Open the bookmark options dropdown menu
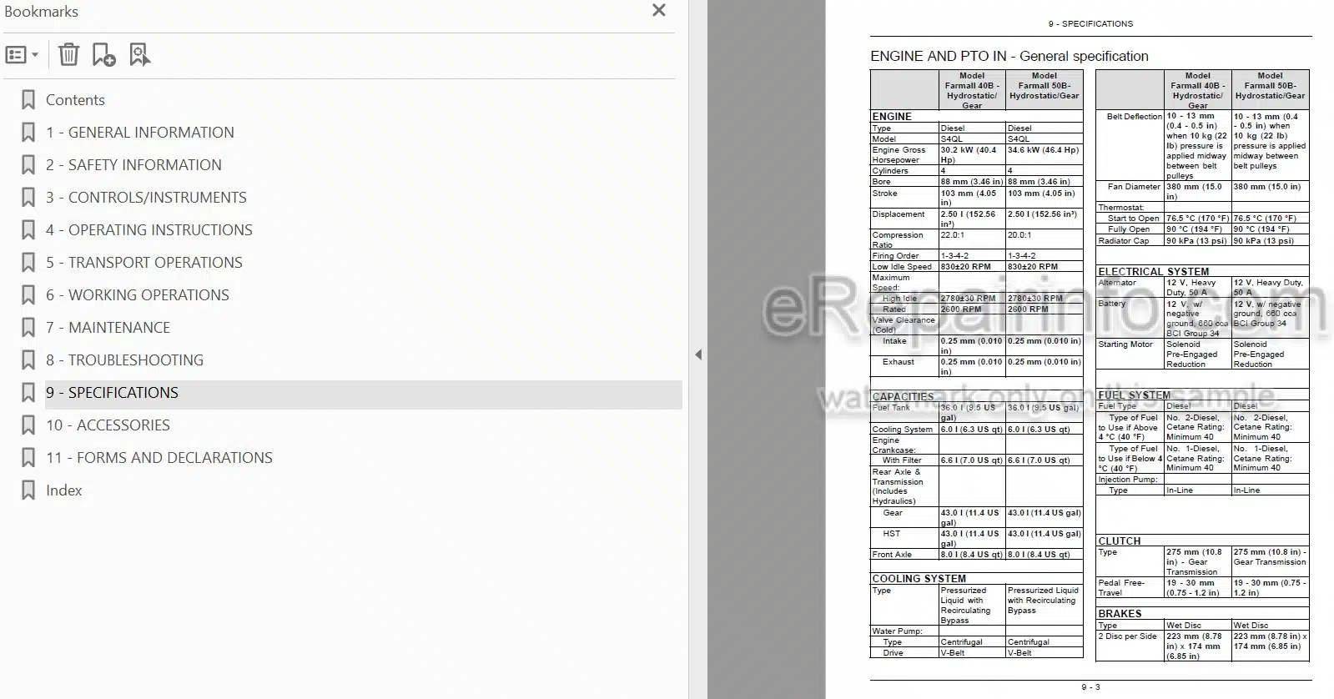 22,55
